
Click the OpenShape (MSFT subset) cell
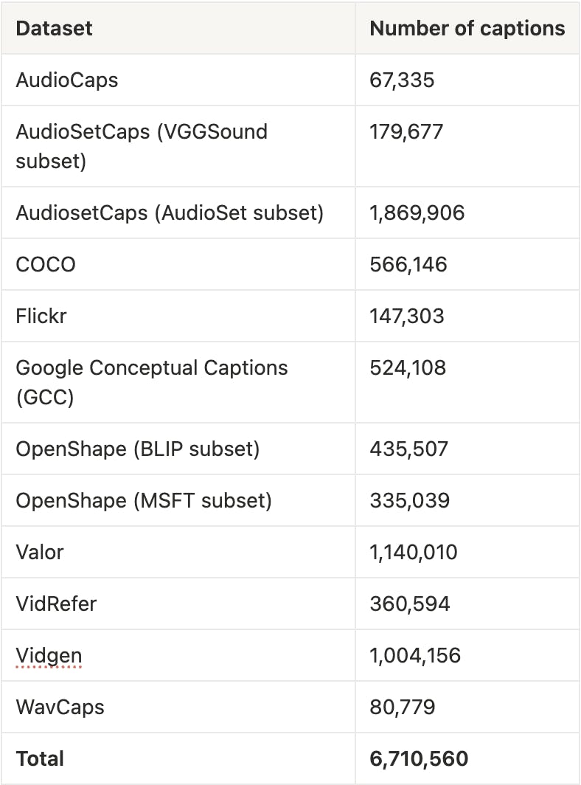pyautogui.click(x=144, y=500)
